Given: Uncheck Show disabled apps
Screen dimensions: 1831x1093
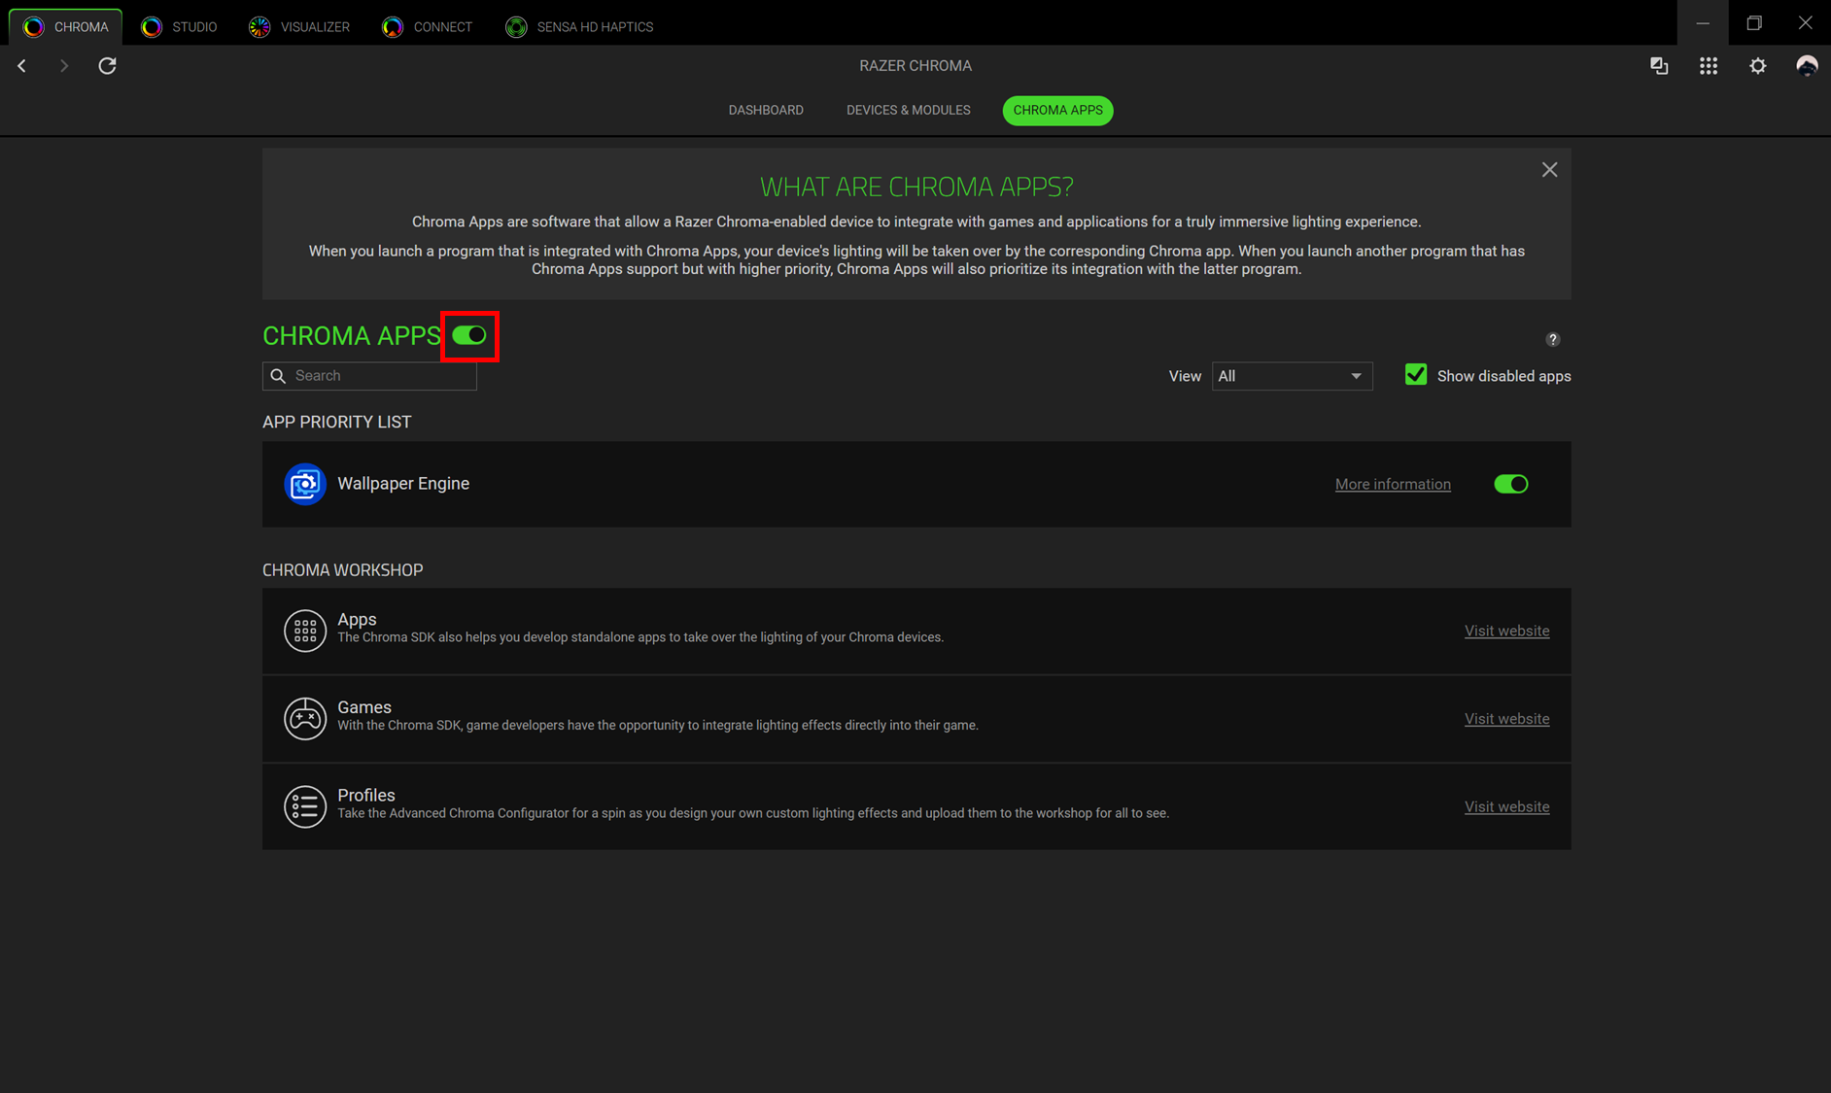Looking at the screenshot, I should pos(1416,374).
